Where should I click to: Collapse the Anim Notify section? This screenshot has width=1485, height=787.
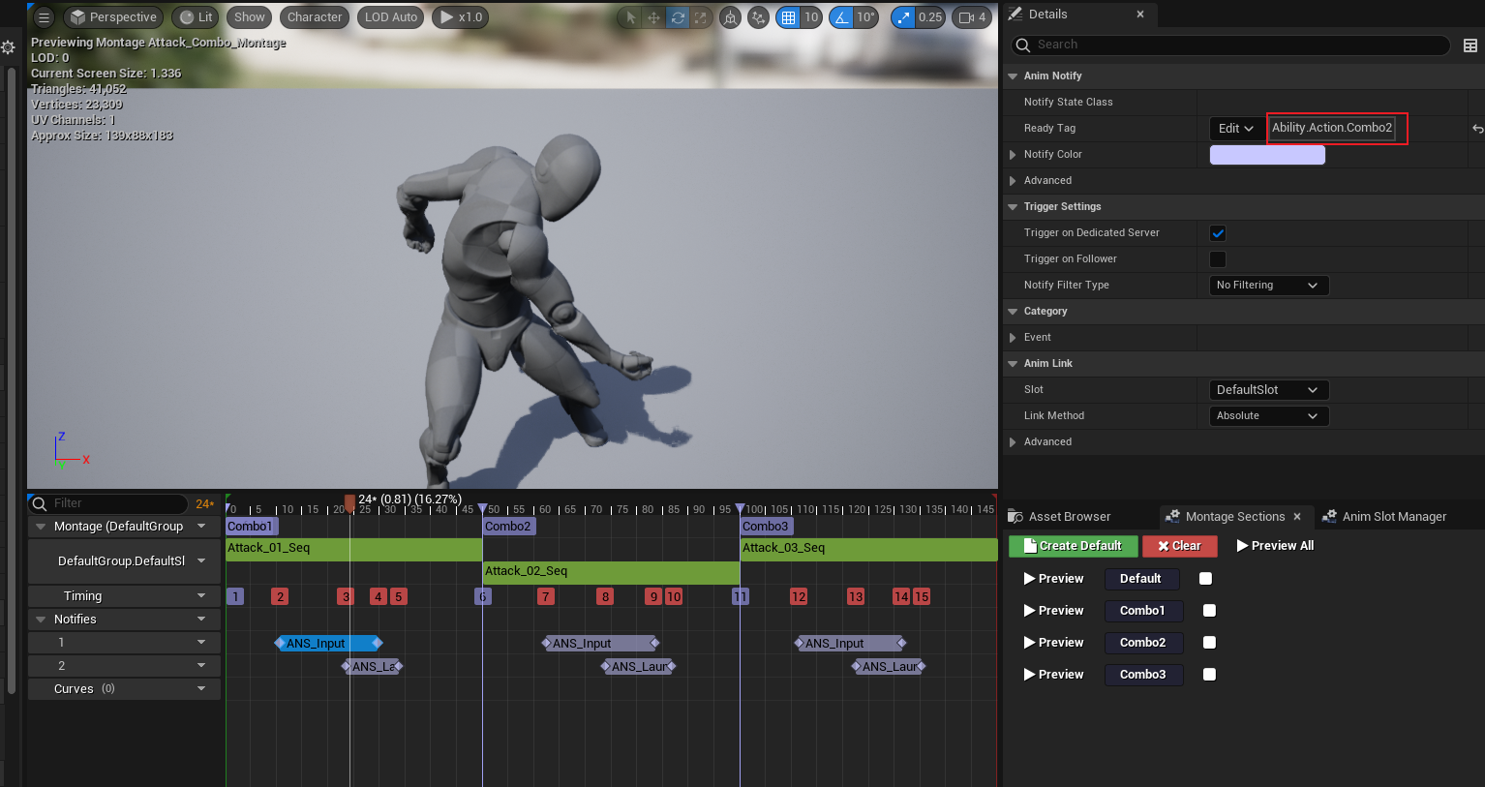click(1013, 76)
